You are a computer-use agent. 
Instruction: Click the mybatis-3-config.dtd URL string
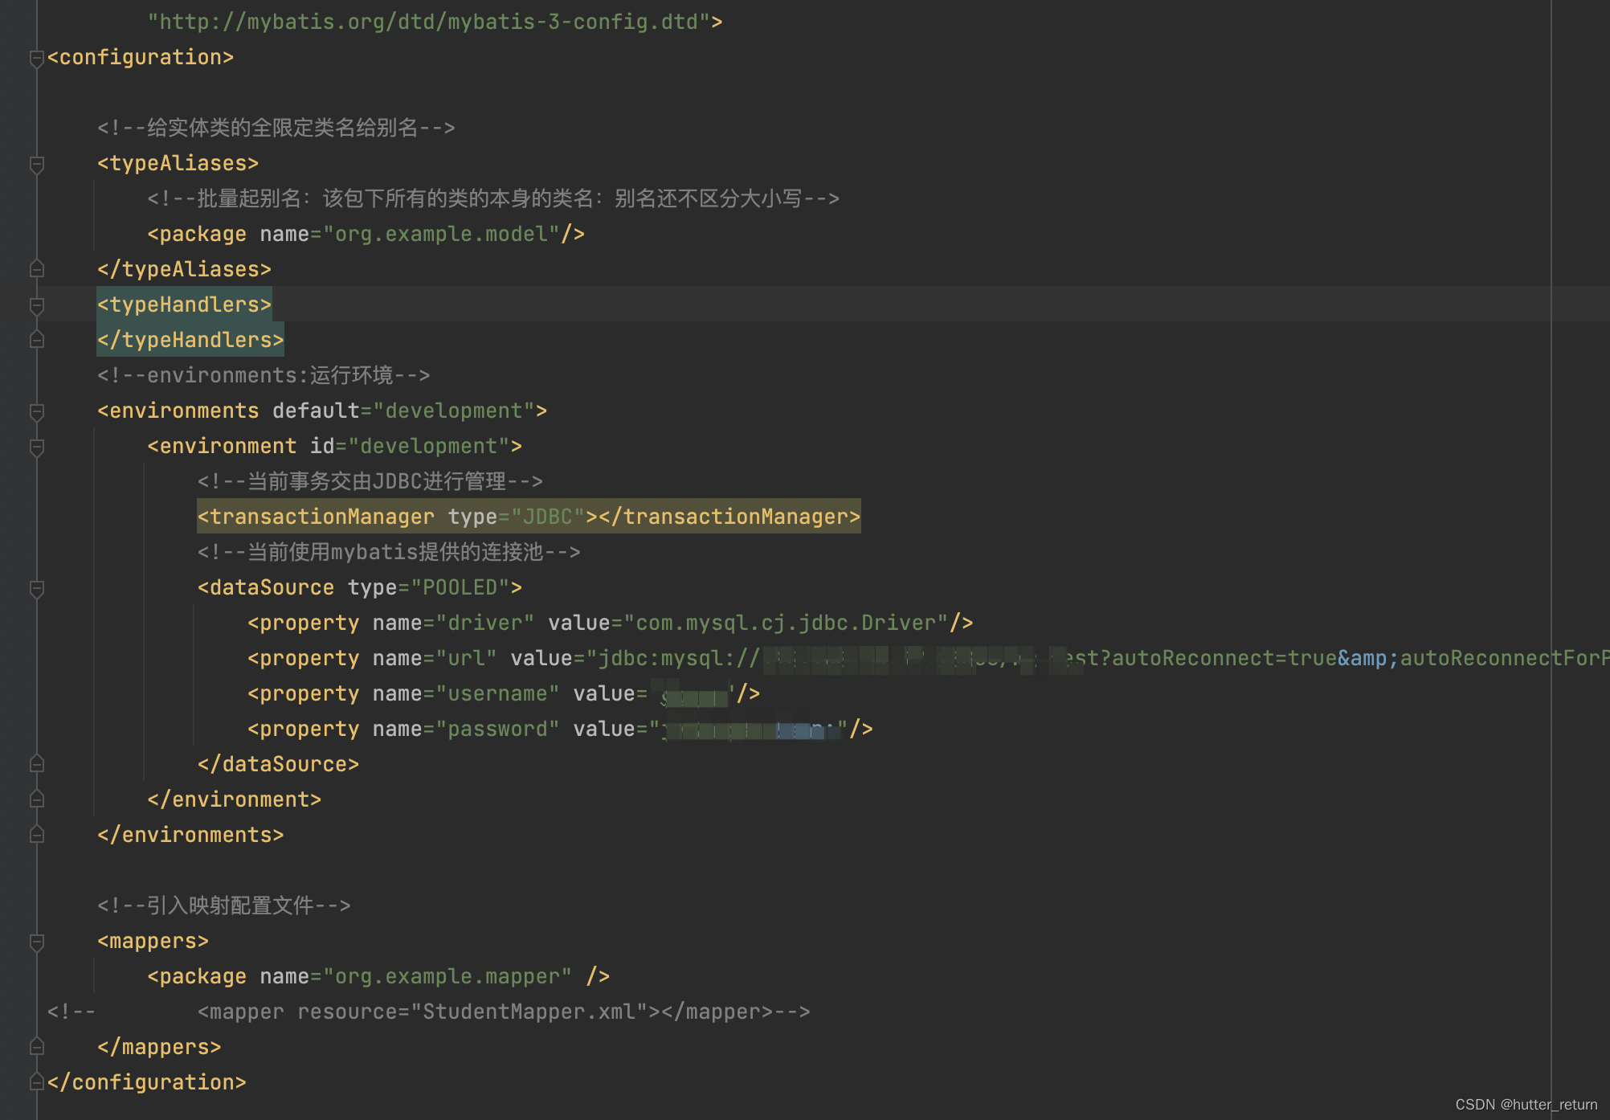tap(428, 22)
